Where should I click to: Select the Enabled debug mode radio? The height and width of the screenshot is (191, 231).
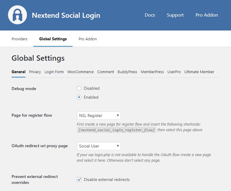click(79, 97)
